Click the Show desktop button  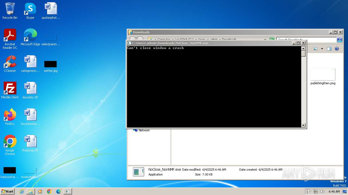tap(345, 191)
